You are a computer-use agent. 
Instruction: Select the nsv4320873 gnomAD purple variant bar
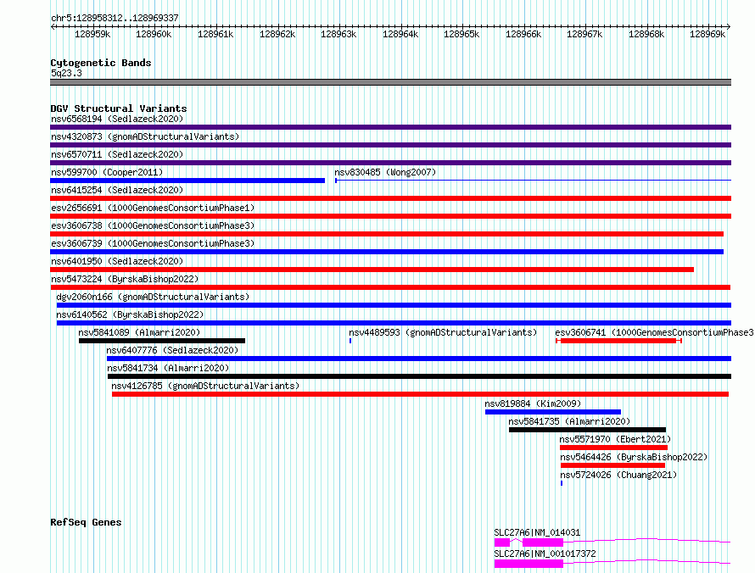click(390, 145)
